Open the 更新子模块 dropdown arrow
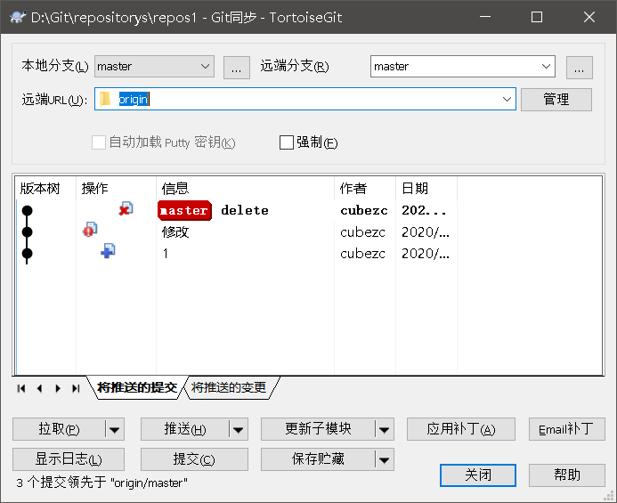 (x=384, y=429)
